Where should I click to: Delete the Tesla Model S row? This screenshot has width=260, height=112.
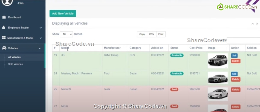click(236, 90)
